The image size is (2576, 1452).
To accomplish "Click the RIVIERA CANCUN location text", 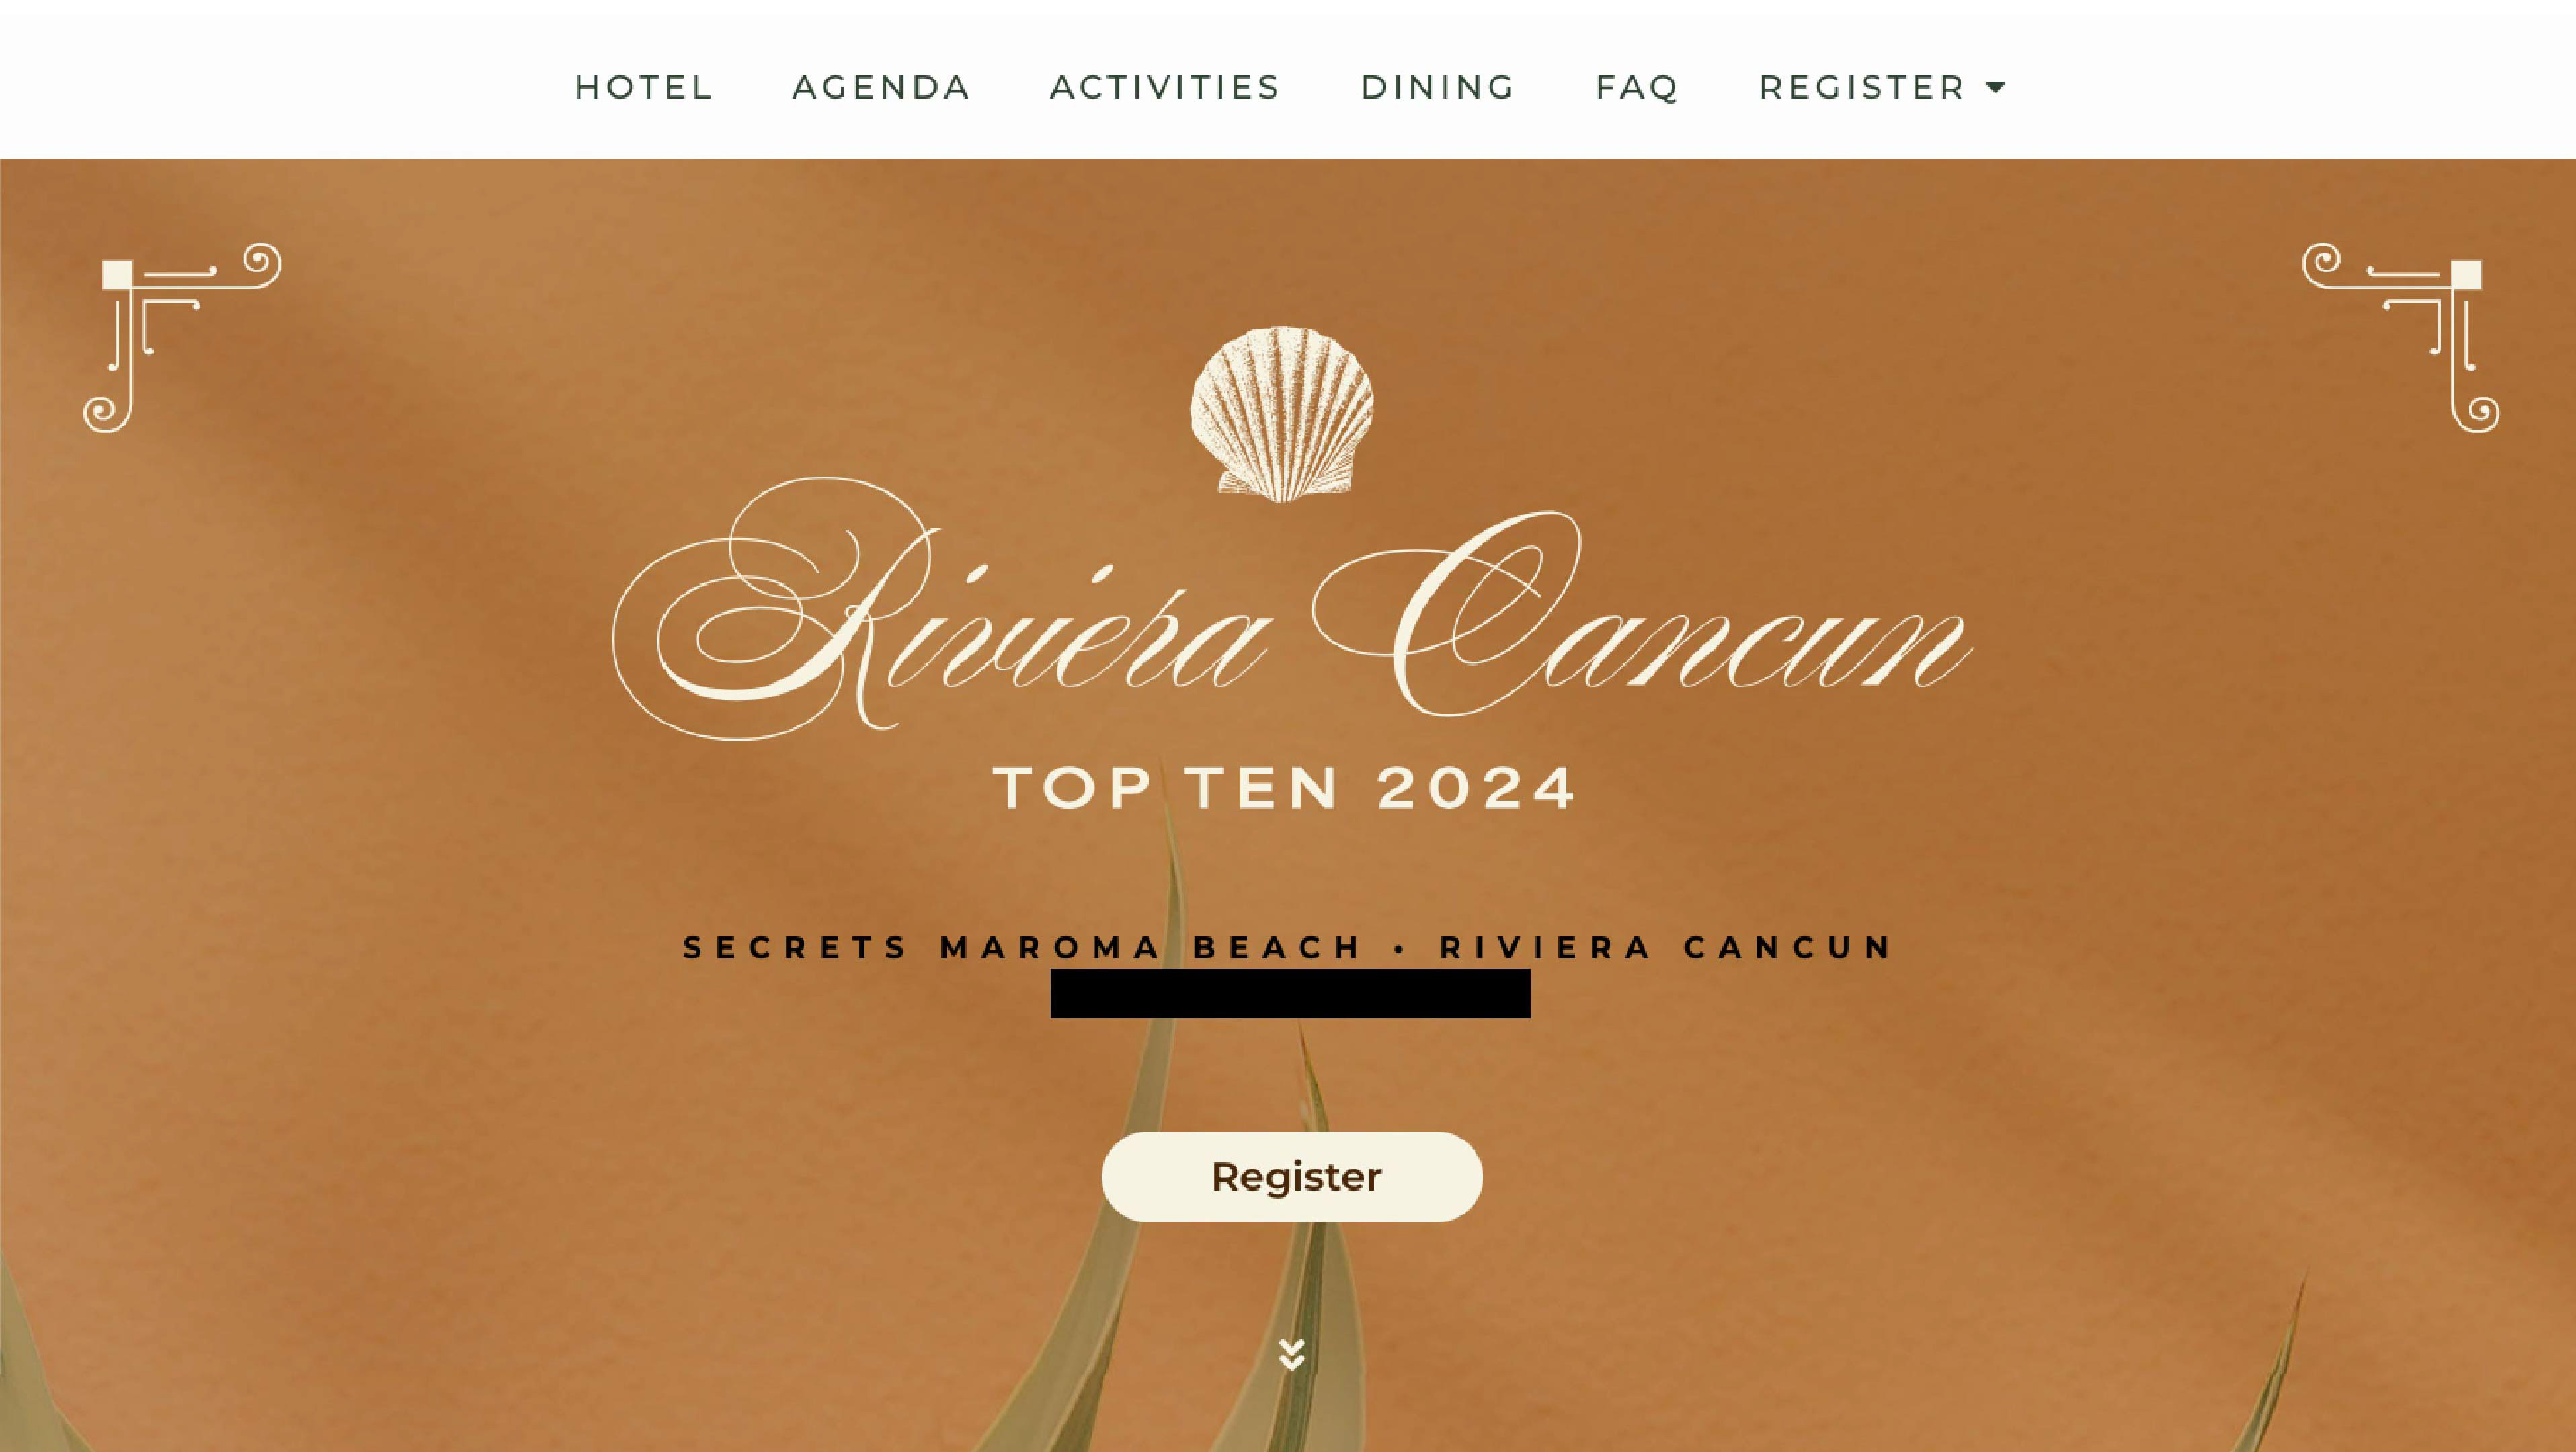I will click(1666, 947).
